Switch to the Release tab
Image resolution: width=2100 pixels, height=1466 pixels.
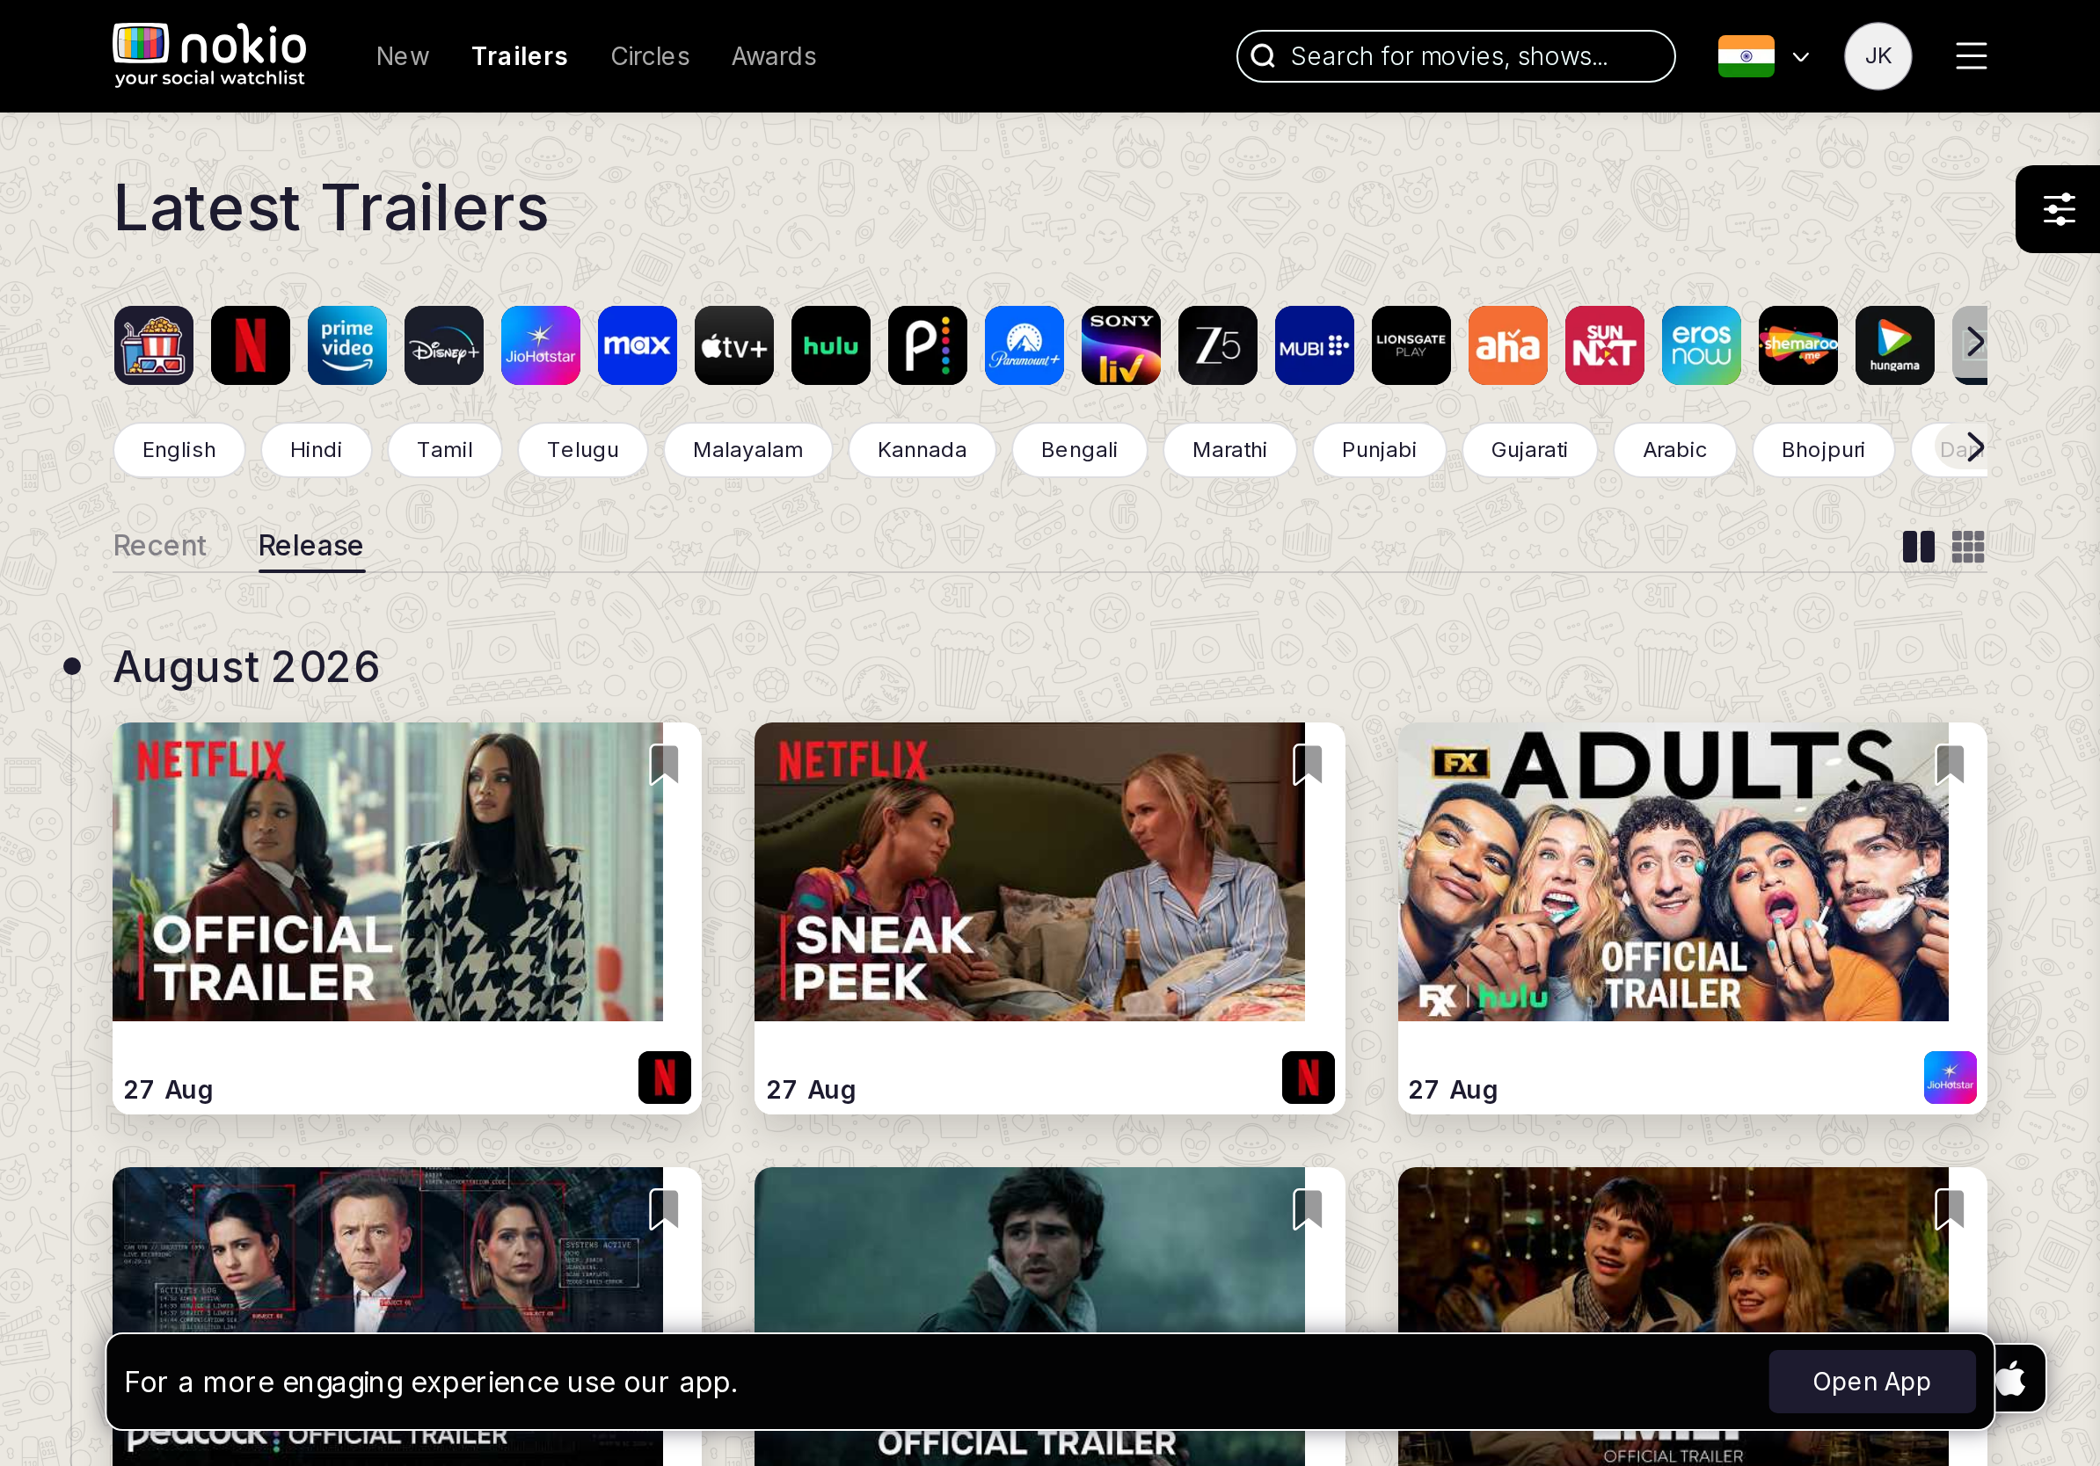311,546
